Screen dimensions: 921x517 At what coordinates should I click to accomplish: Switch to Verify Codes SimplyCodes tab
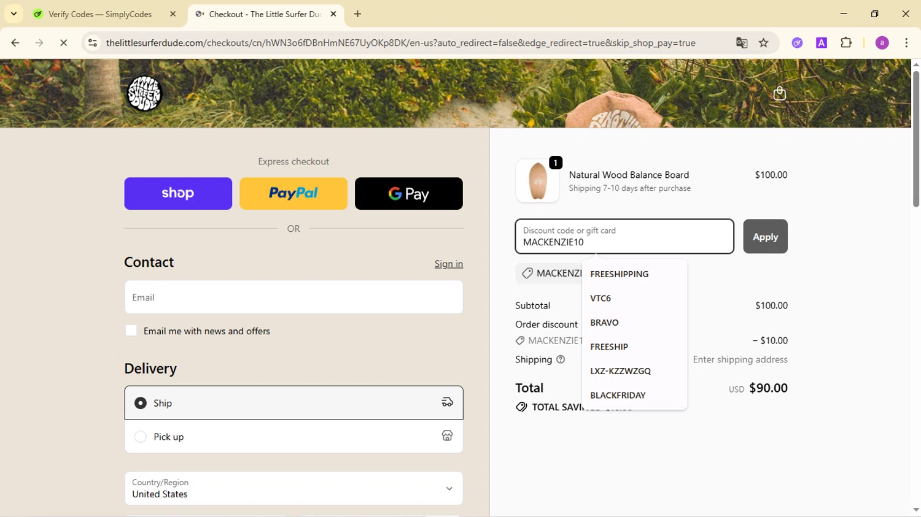tap(100, 14)
